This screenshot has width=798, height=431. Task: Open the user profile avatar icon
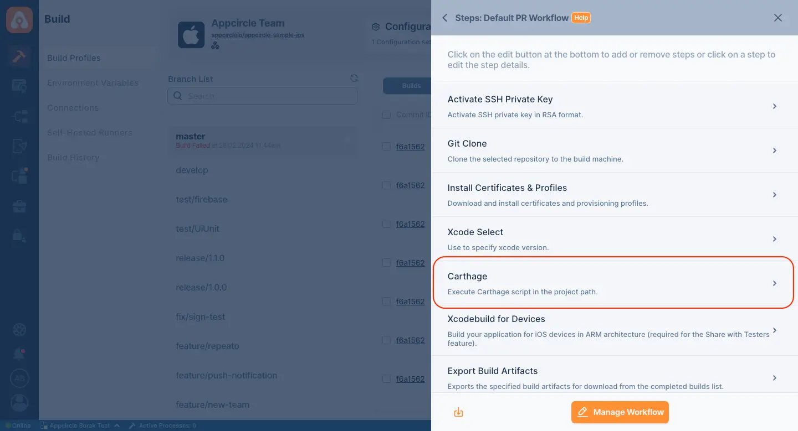tap(19, 402)
